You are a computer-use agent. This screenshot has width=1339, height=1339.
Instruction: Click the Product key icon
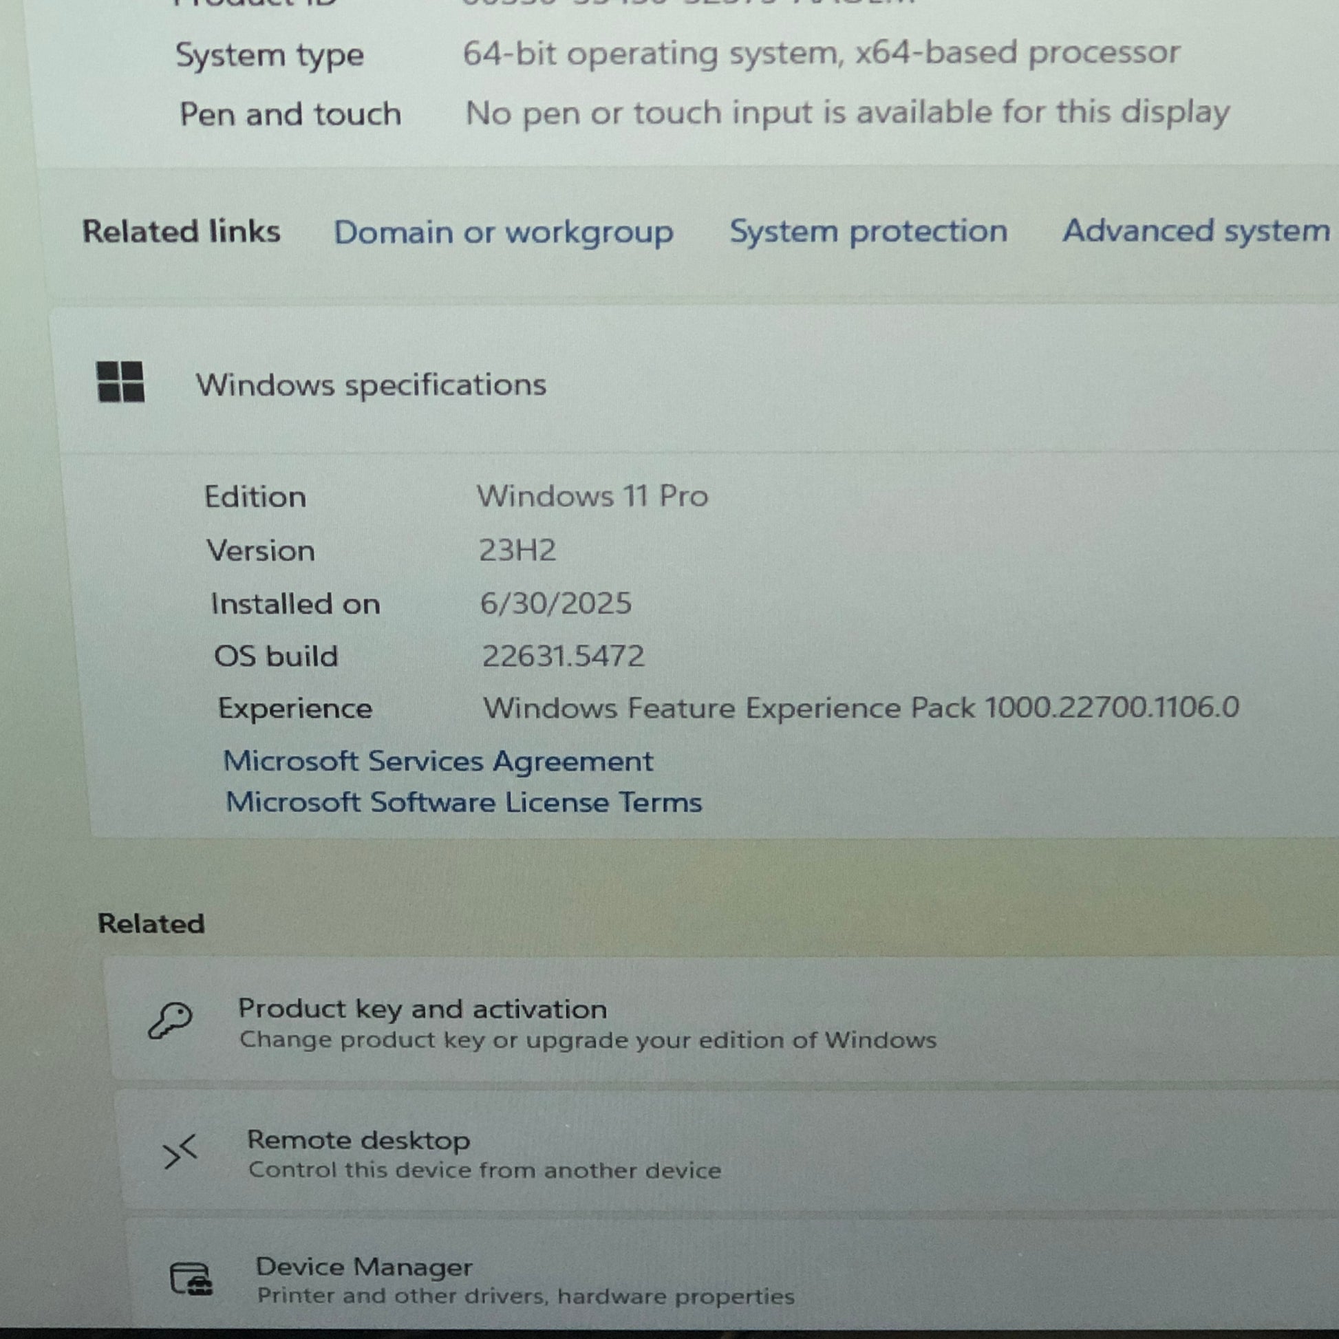pos(170,1020)
